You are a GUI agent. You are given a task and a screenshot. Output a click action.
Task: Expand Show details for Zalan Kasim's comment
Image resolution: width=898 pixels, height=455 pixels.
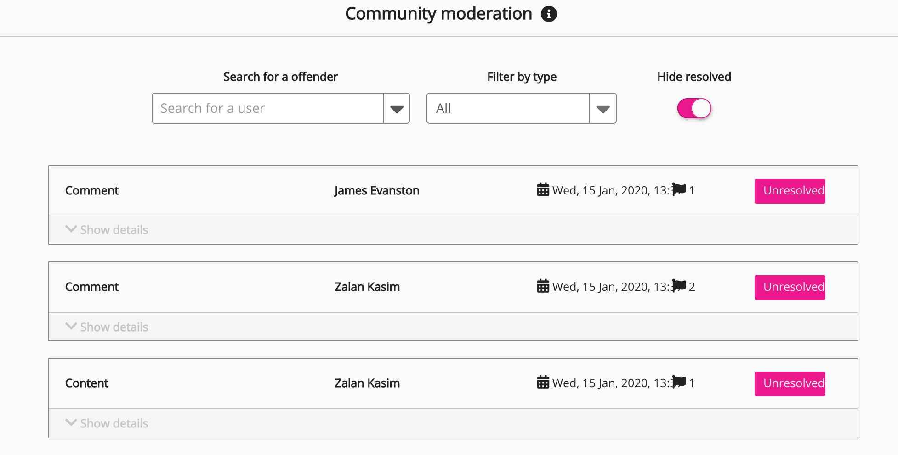click(x=107, y=327)
